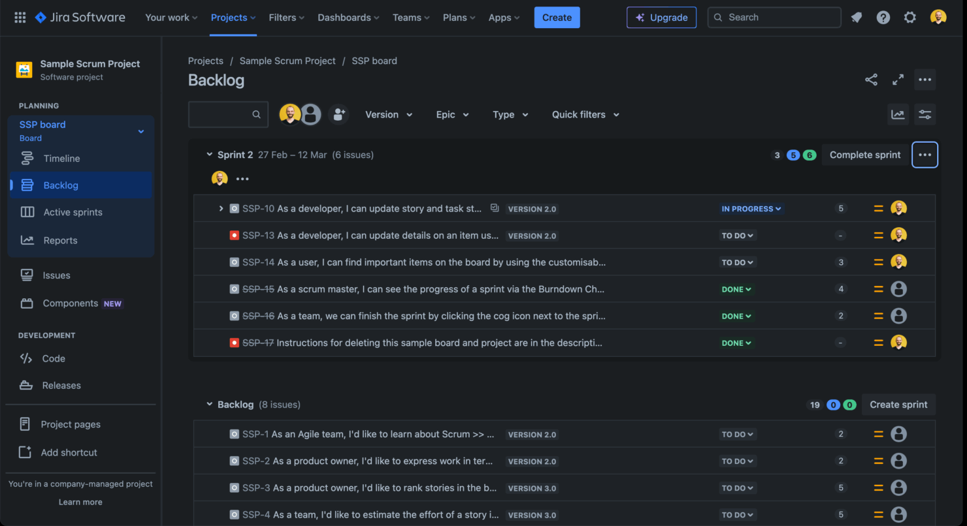
Task: Open the Version filter dropdown
Action: [x=389, y=114]
